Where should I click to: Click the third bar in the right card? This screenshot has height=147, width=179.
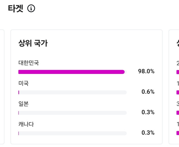coord(178,113)
